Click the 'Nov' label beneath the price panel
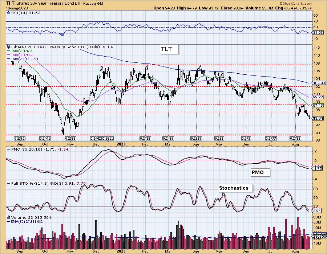327x254 pixels. [x=70, y=144]
